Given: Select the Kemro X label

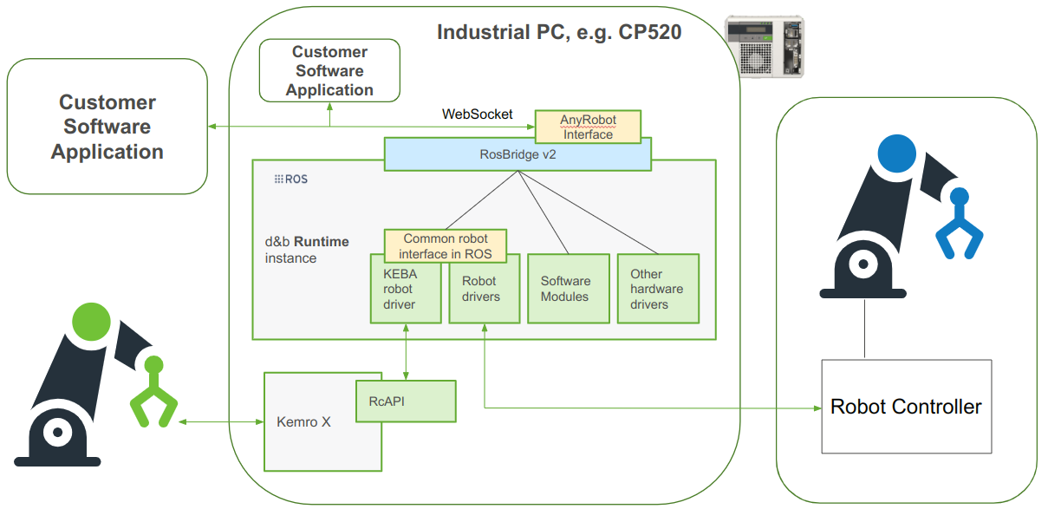Looking at the screenshot, I should click(x=303, y=422).
